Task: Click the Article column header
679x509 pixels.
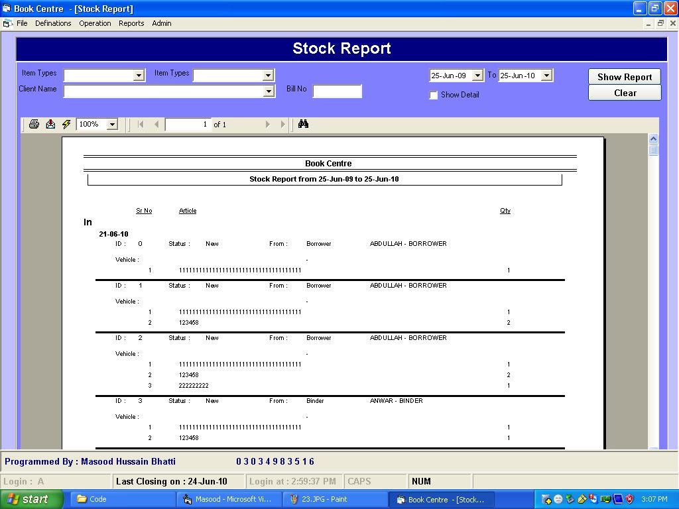Action: [188, 211]
